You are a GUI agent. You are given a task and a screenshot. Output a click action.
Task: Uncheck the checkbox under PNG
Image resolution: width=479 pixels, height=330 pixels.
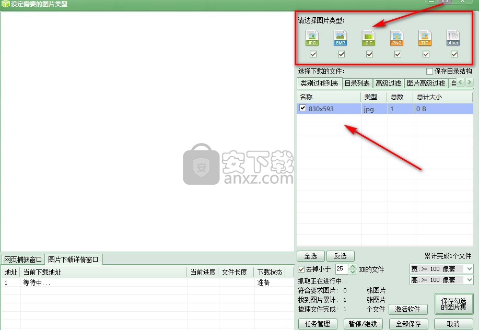[x=398, y=54]
